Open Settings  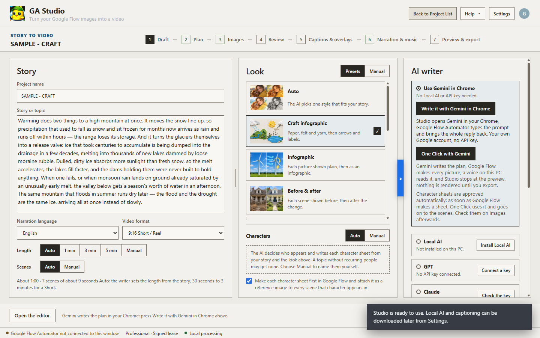(502, 14)
